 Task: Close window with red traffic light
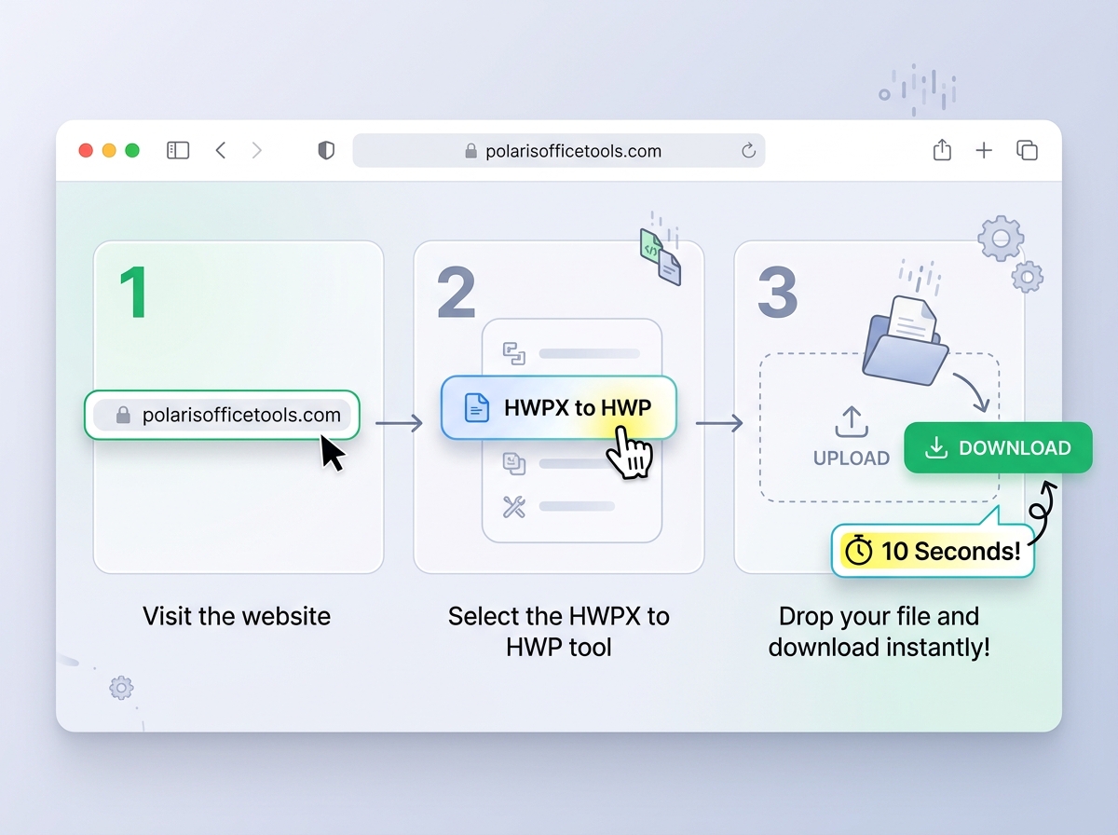86,150
